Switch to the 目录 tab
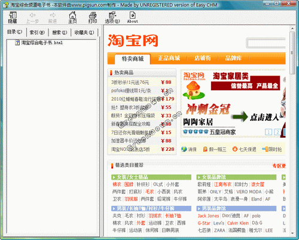The width and height of the screenshot is (299, 240). point(14,32)
